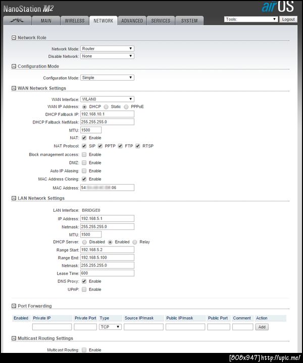Enable Block management access

(84, 154)
